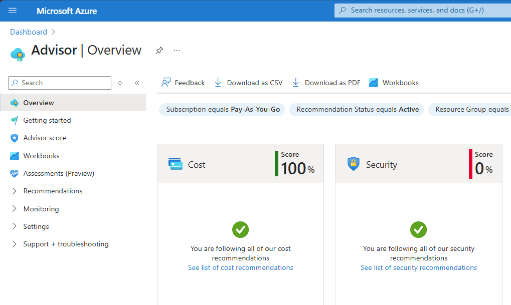The image size is (511, 305).
Task: Click the green checkmark in Security card
Action: 418,230
